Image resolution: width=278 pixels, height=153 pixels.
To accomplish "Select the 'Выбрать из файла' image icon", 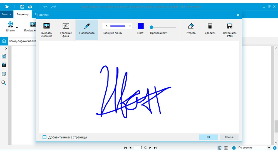I will point(46,26).
